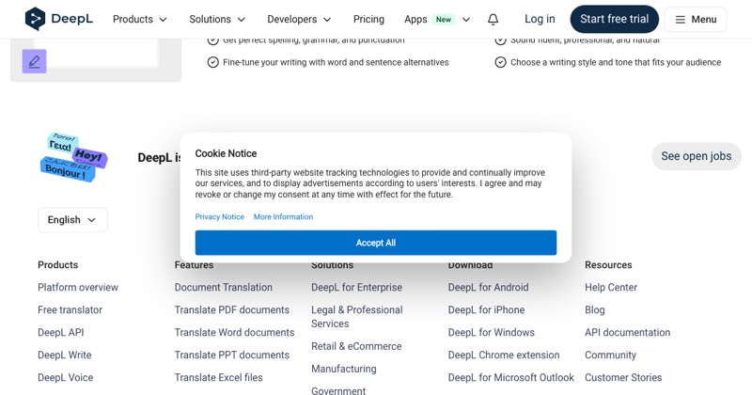The width and height of the screenshot is (752, 395).
Task: Open the More Information link
Action: pos(283,217)
